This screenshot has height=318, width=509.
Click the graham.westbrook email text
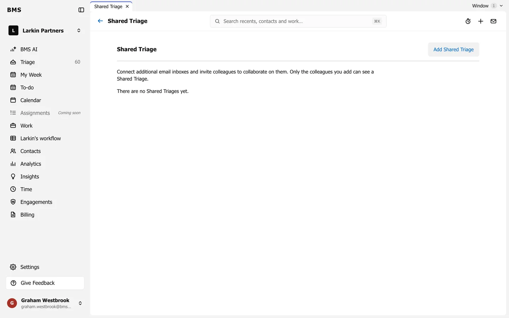pyautogui.click(x=46, y=307)
